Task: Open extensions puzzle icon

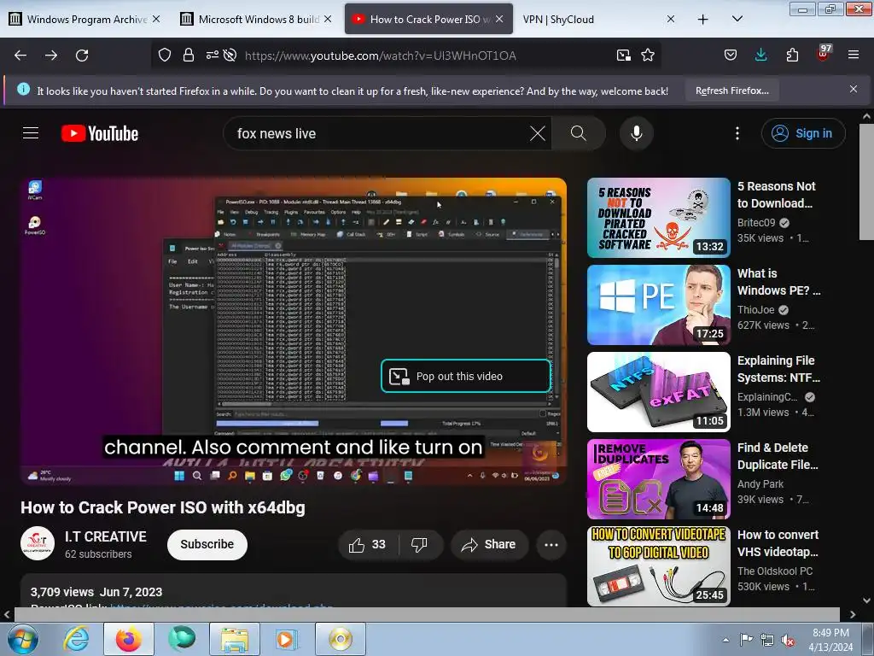Action: (x=792, y=56)
